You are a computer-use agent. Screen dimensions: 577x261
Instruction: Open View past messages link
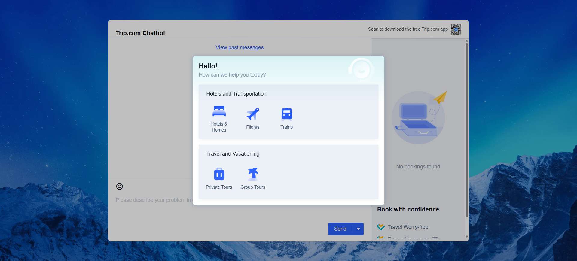click(x=240, y=47)
